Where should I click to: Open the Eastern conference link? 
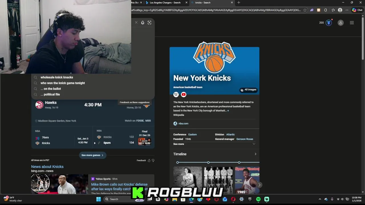(x=192, y=134)
